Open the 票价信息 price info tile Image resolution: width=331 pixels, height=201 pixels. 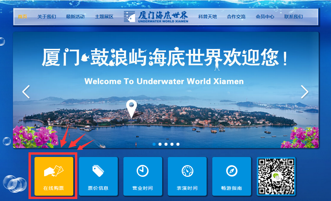[x=99, y=176]
